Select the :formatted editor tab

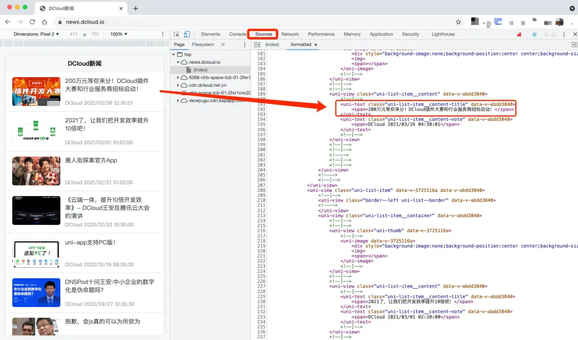click(300, 44)
